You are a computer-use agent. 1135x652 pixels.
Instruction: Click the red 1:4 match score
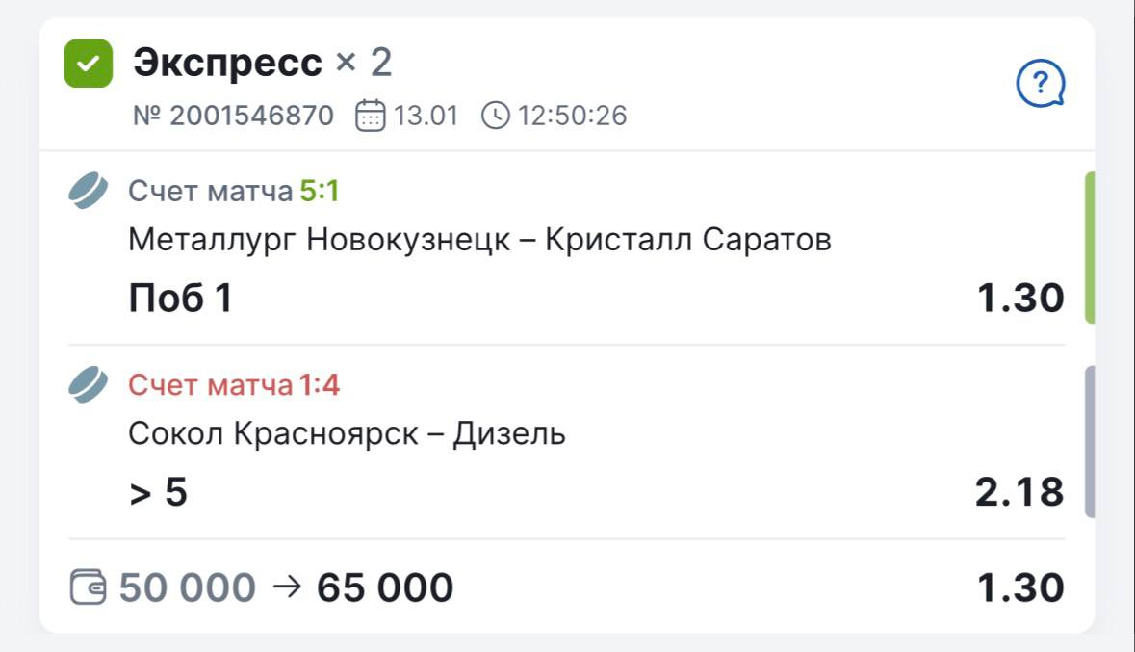click(x=320, y=386)
